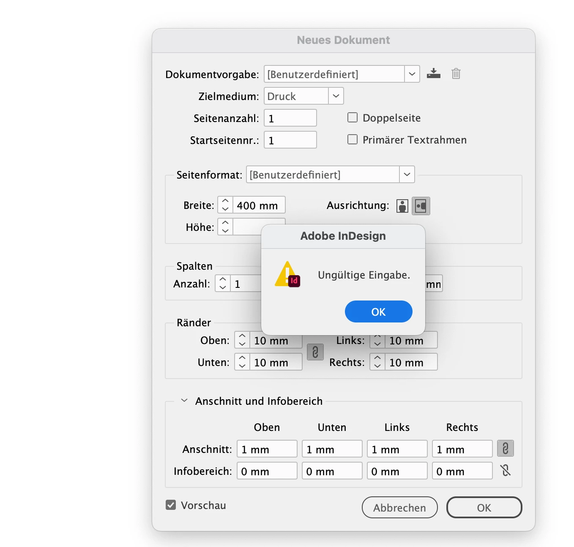
Task: Click OK in Neues Dokument dialog
Action: click(x=484, y=507)
